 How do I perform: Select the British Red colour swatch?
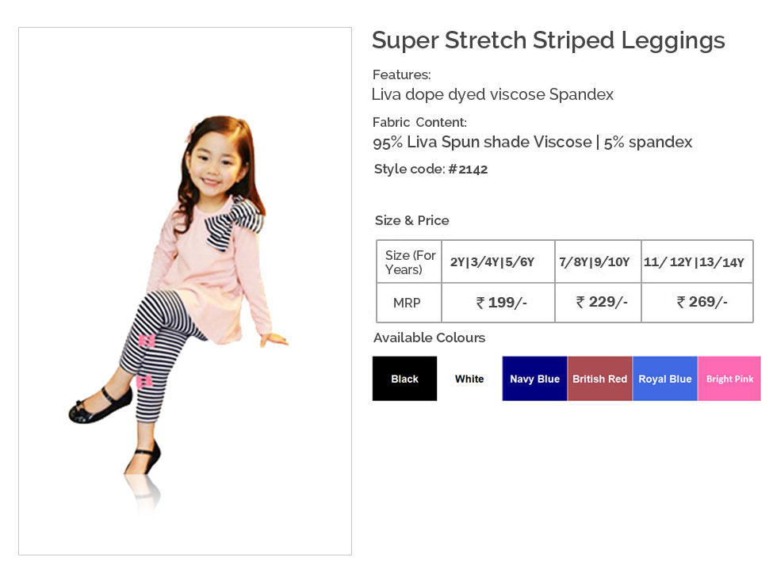[x=599, y=379]
